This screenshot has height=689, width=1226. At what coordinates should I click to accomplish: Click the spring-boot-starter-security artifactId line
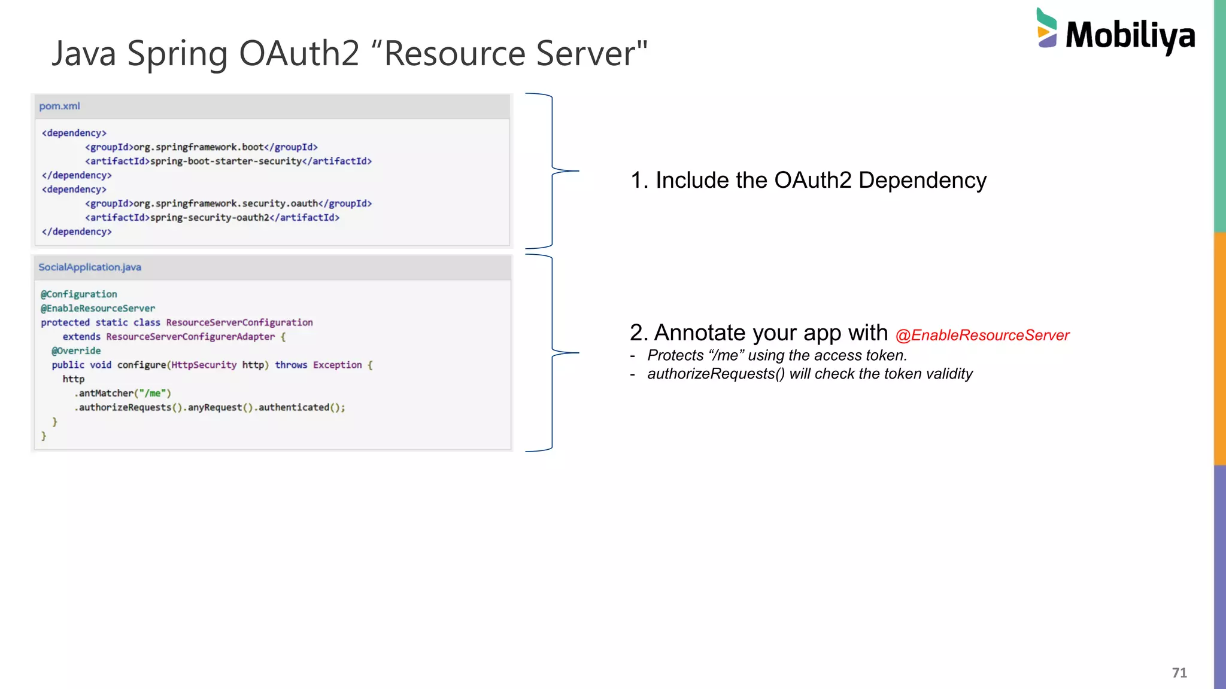tap(228, 161)
